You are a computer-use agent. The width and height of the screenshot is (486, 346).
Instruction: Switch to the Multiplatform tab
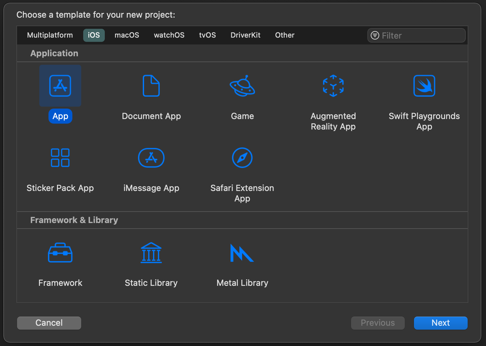click(50, 35)
